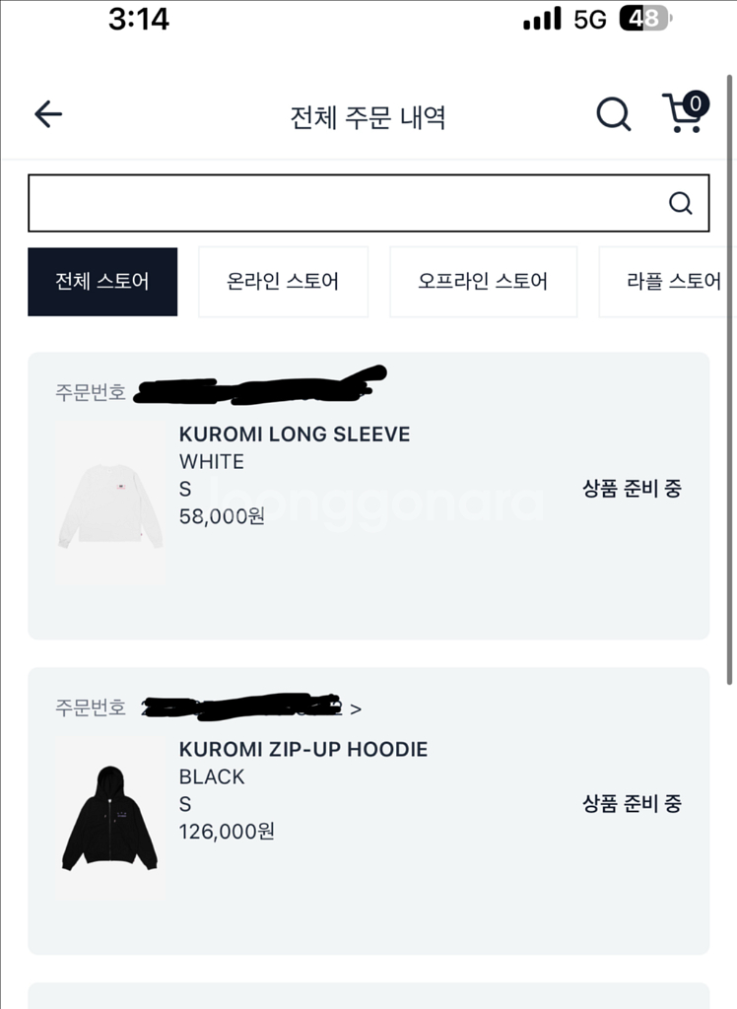Tap the battery indicator showing 48
The width and height of the screenshot is (737, 1009).
click(645, 19)
